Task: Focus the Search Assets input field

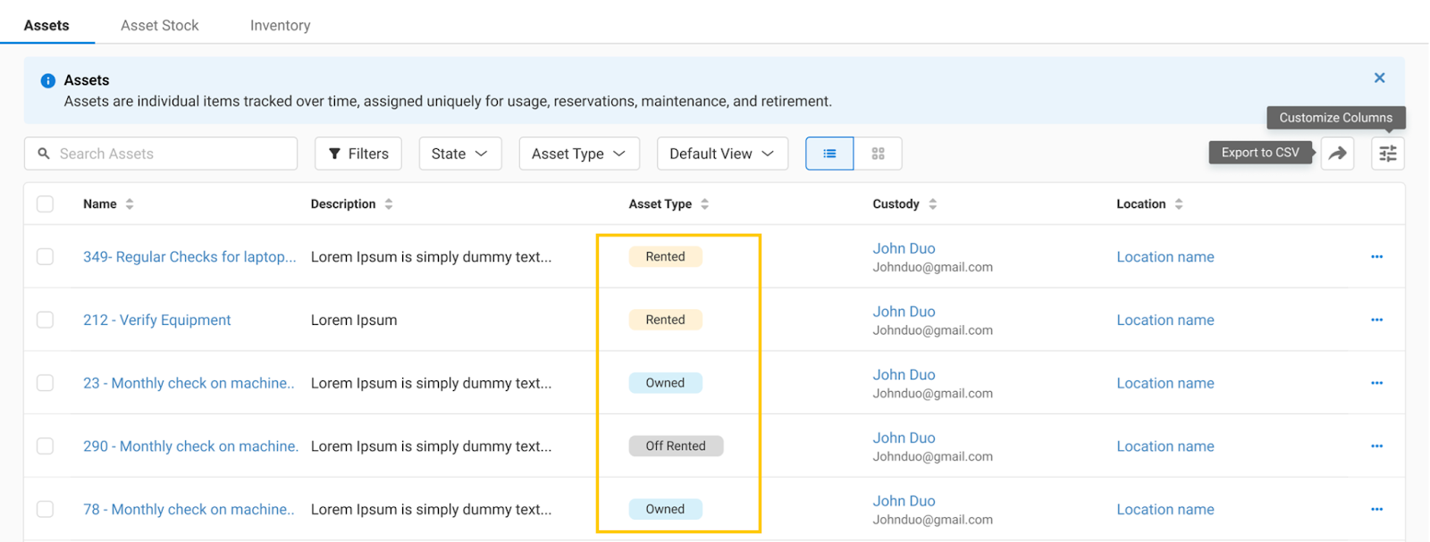Action: [x=161, y=154]
